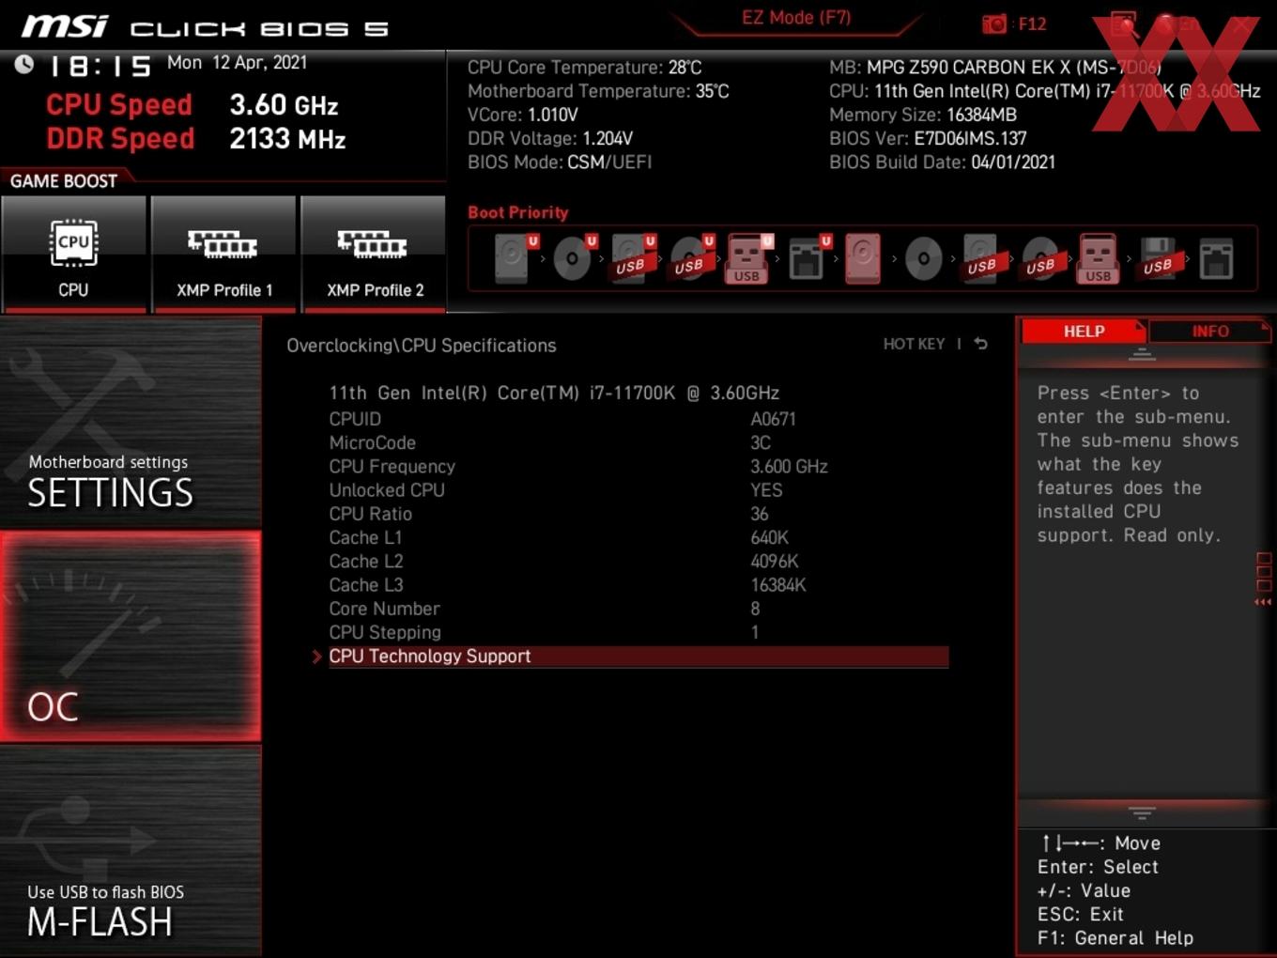Click the clock icon beside the time
This screenshot has width=1277, height=958.
tap(24, 64)
